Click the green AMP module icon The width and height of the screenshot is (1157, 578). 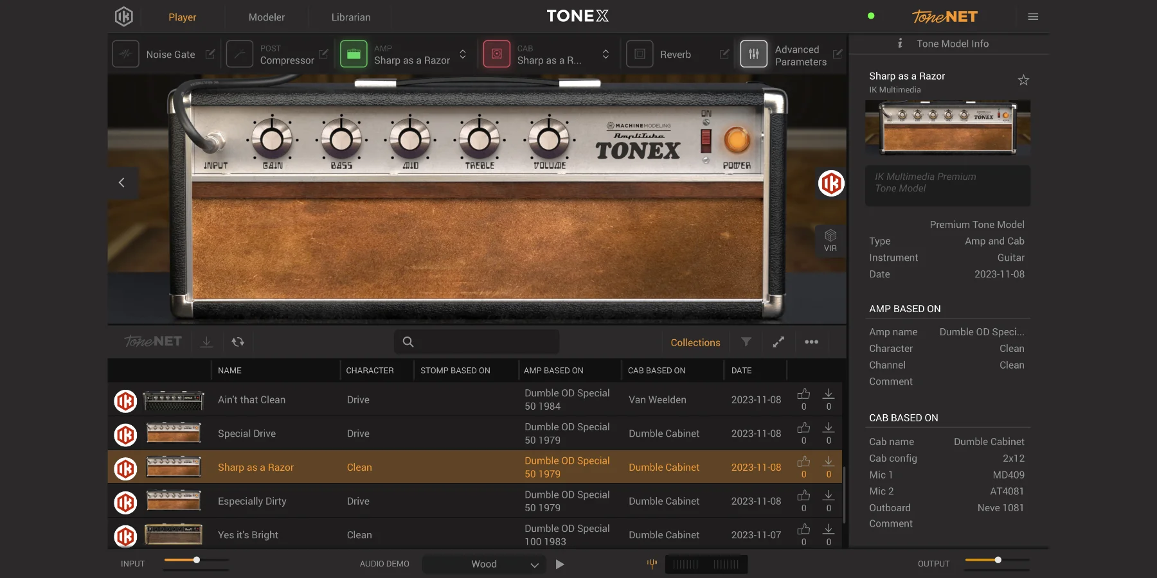point(352,54)
